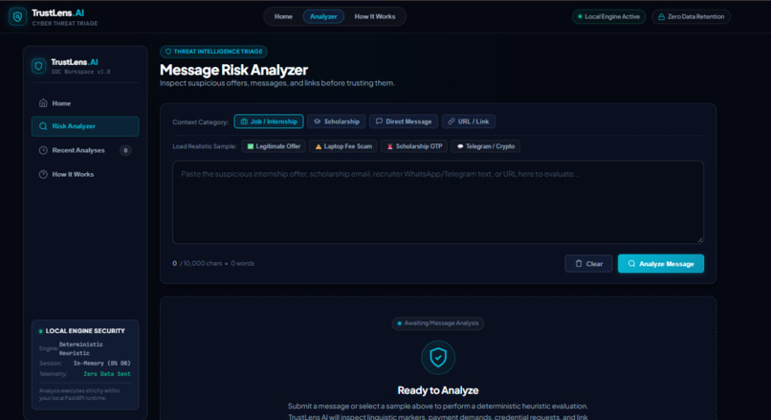Clear the message input with Clear button

588,264
